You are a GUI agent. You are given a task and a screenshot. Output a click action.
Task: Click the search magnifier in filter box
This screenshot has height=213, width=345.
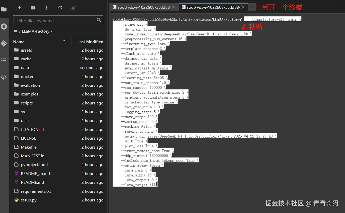(99, 20)
